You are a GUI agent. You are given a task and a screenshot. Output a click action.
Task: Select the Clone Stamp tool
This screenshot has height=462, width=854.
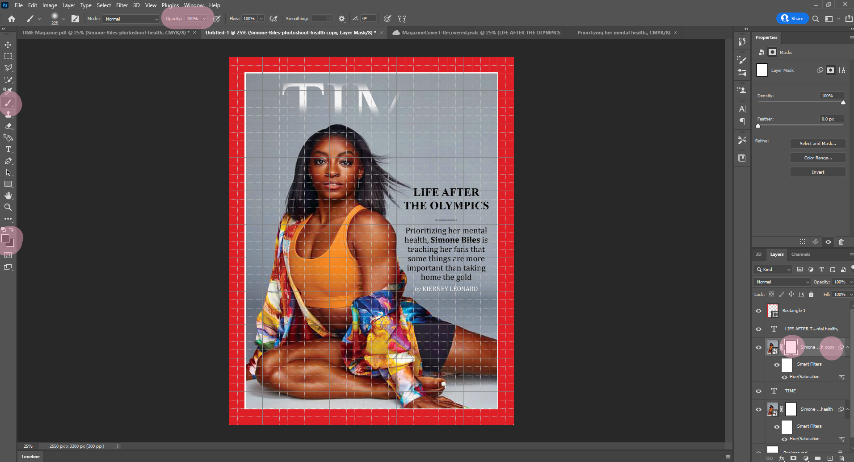click(8, 115)
